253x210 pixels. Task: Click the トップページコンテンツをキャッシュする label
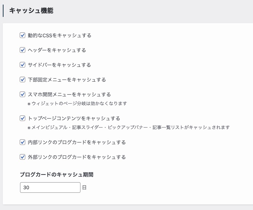coord(74,119)
